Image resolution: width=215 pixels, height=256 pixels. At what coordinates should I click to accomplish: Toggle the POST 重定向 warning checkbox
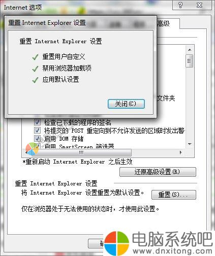point(37,130)
